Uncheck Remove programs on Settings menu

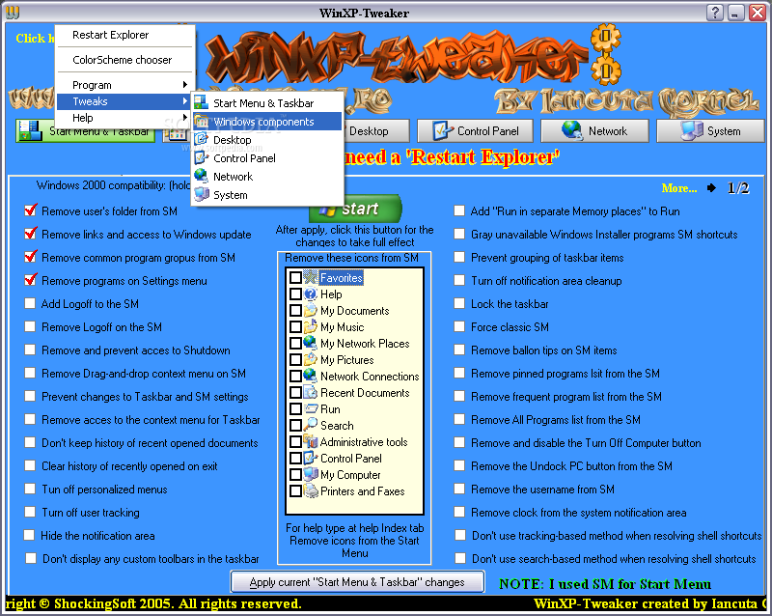(31, 280)
